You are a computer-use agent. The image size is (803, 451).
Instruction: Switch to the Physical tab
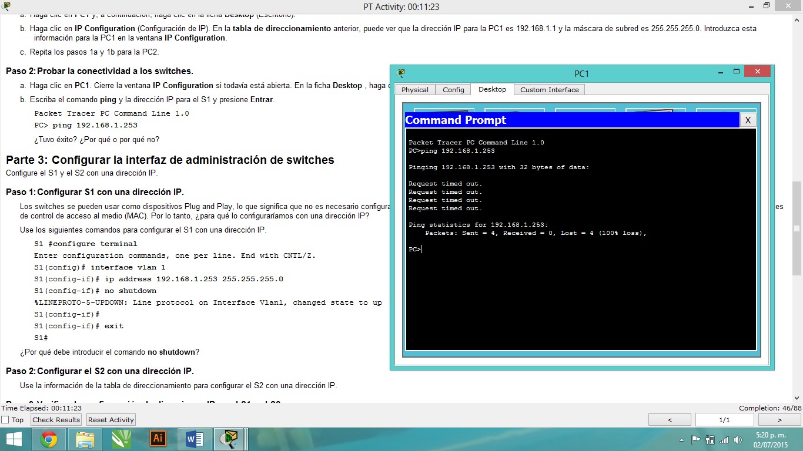[x=414, y=89]
